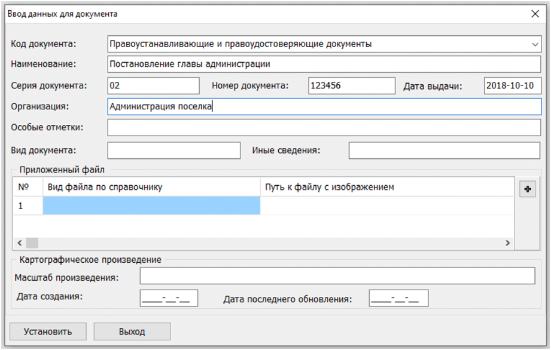Click the Вид файла по справочнику column header

click(x=153, y=187)
